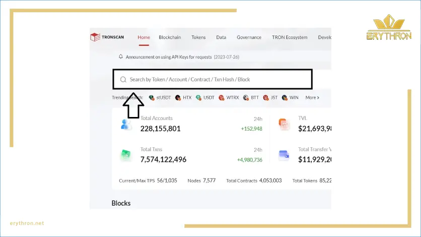
Task: Click the announcement bell icon
Action: 121,56
